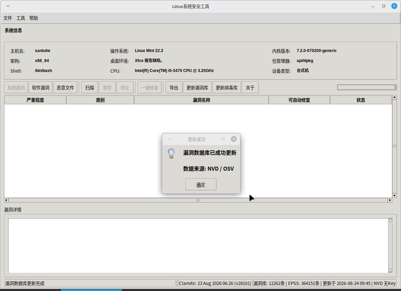The height and width of the screenshot is (291, 401).
Task: Click the table's horizontal scrollbar right arrow
Action: tap(390, 200)
